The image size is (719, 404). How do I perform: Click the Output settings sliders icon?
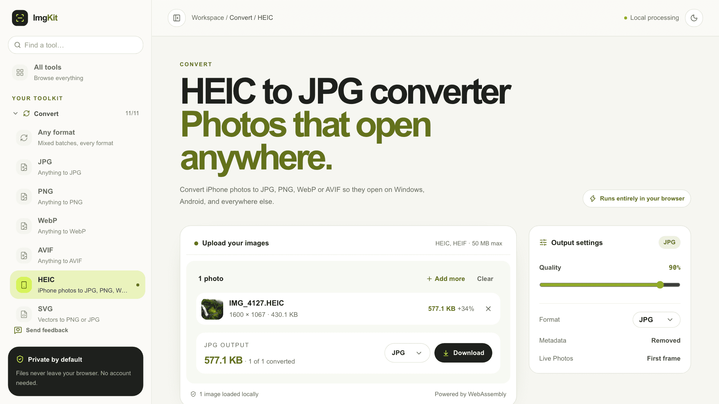point(543,243)
